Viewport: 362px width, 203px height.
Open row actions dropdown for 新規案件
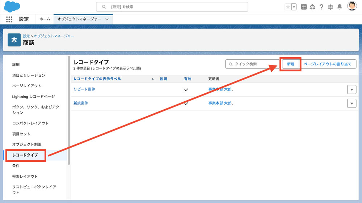[x=352, y=103]
